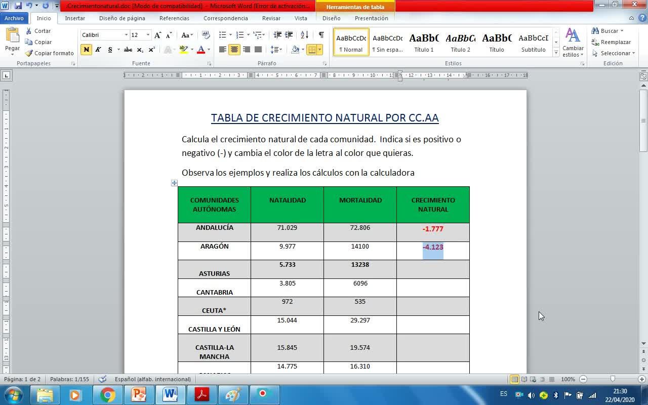Increase the paragraph indent
This screenshot has width=648, height=405.
pyautogui.click(x=289, y=35)
